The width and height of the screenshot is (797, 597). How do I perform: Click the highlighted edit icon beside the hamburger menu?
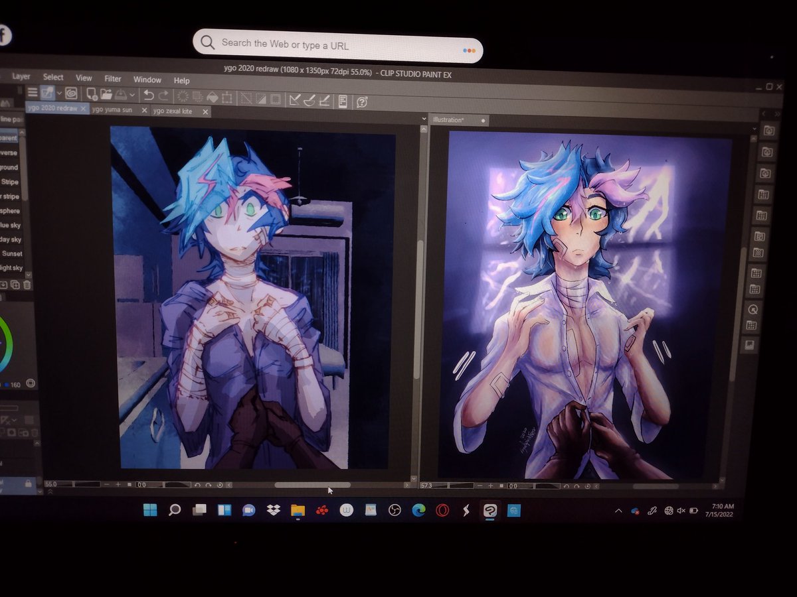[47, 93]
